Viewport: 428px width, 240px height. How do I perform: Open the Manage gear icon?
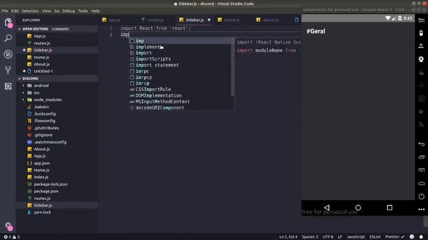(8, 226)
